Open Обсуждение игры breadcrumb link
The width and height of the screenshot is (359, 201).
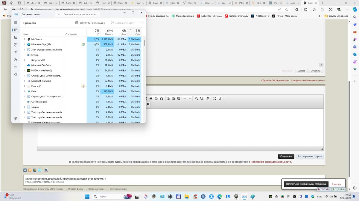tap(118, 189)
